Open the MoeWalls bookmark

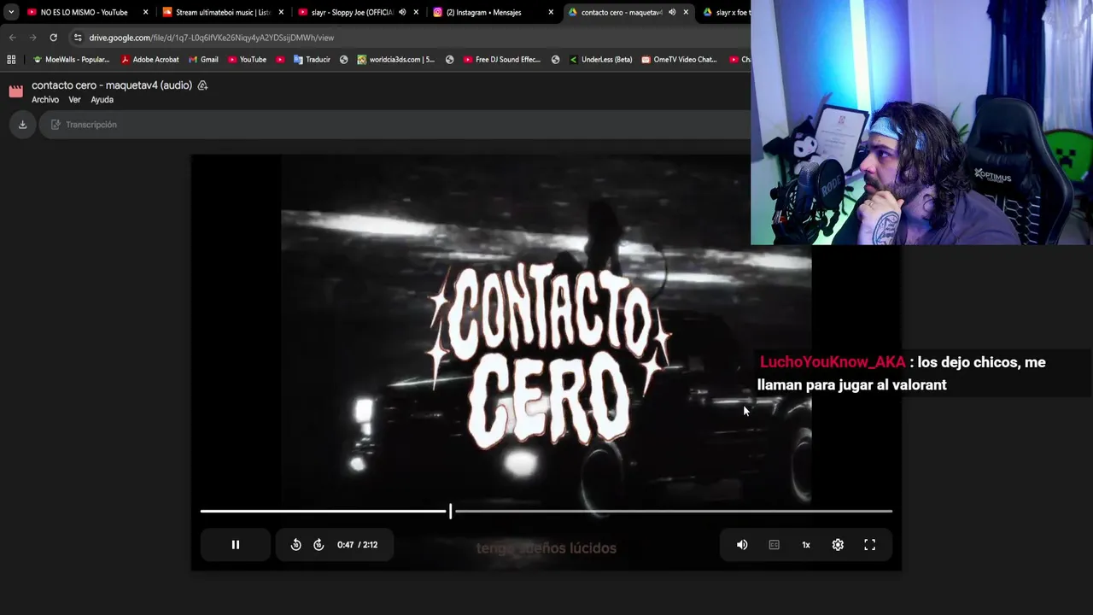pos(71,60)
